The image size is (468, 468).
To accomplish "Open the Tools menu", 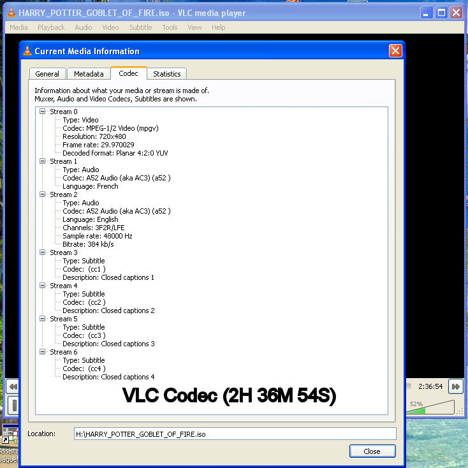I will click(170, 27).
